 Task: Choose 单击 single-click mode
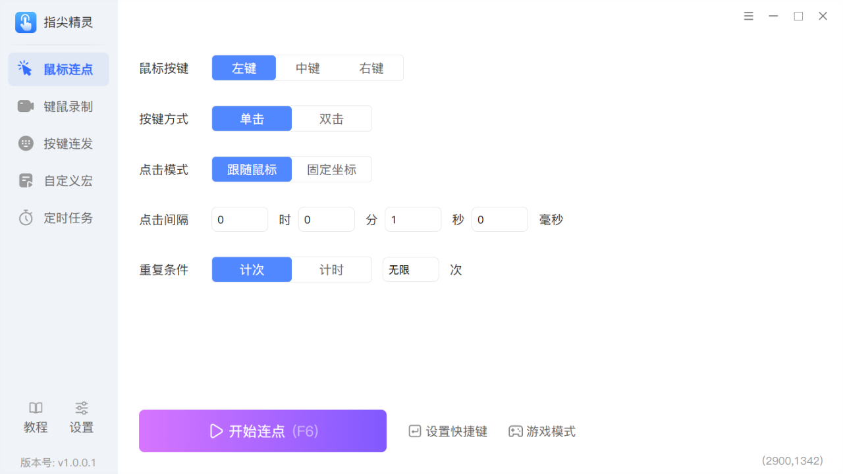point(252,118)
